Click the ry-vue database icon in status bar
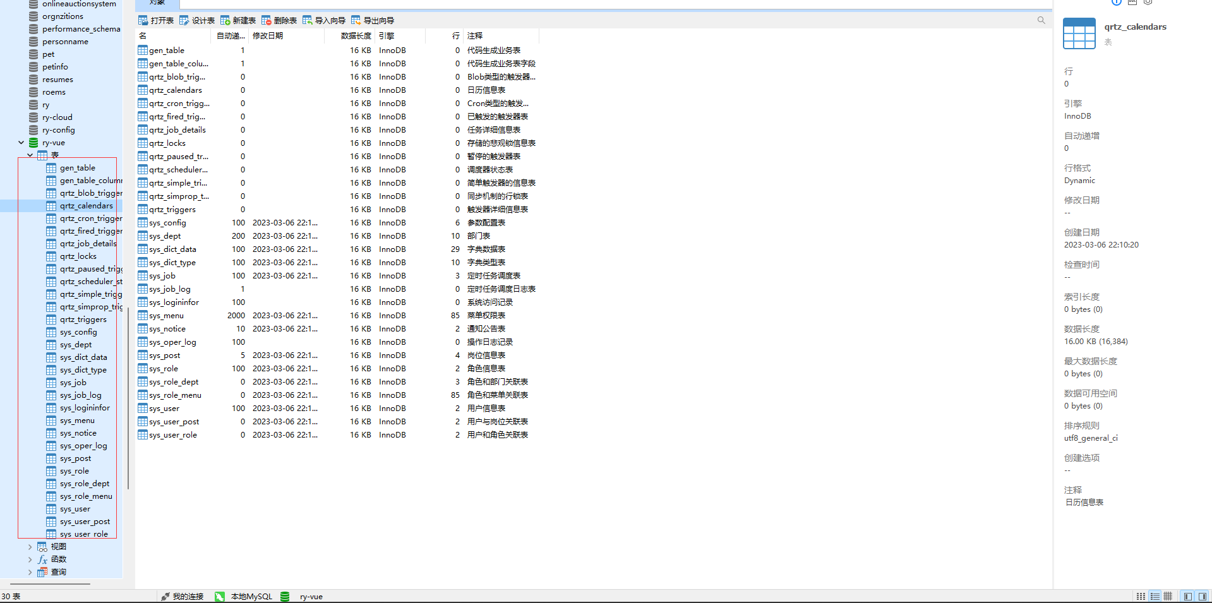The image size is (1212, 603). click(x=285, y=596)
